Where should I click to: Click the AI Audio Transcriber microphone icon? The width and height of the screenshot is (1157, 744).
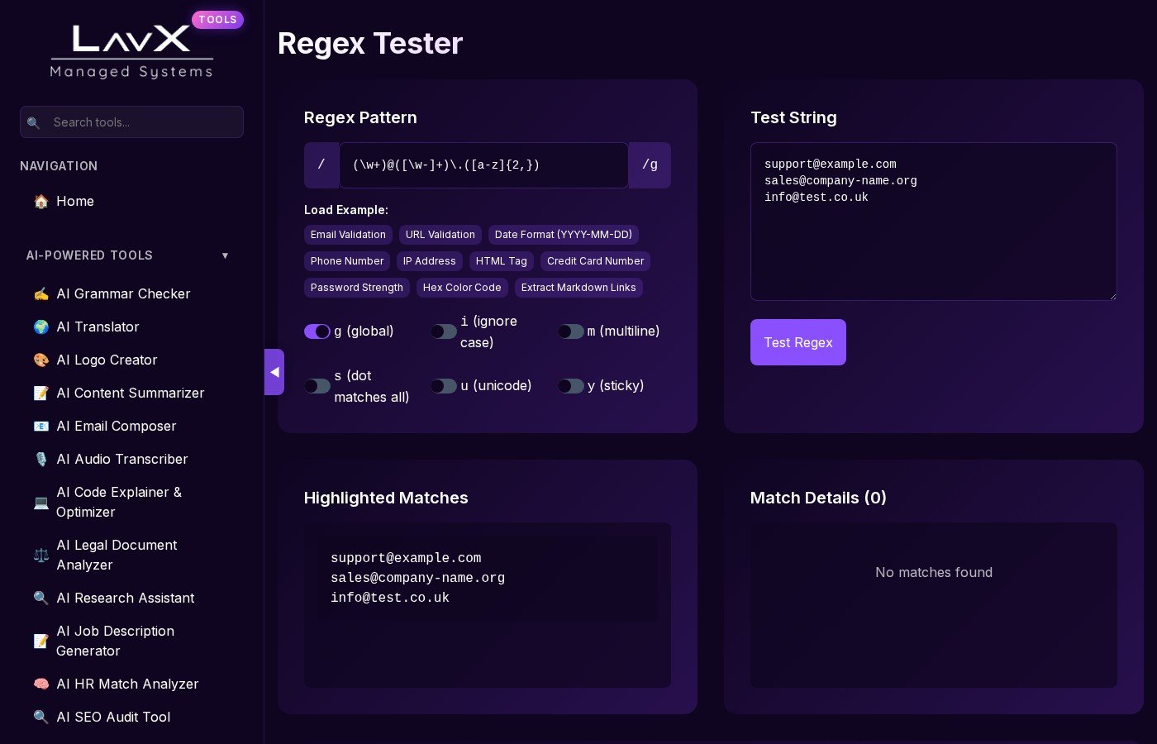[x=40, y=460]
